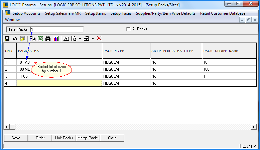260x150 pixels.
Task: Click the PACK/SIZE column header
Action: click(59, 51)
